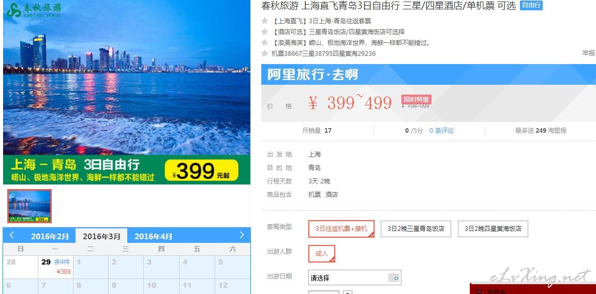The image size is (596, 294).
Task: Click the Spring Tour logo
Action: click(34, 10)
